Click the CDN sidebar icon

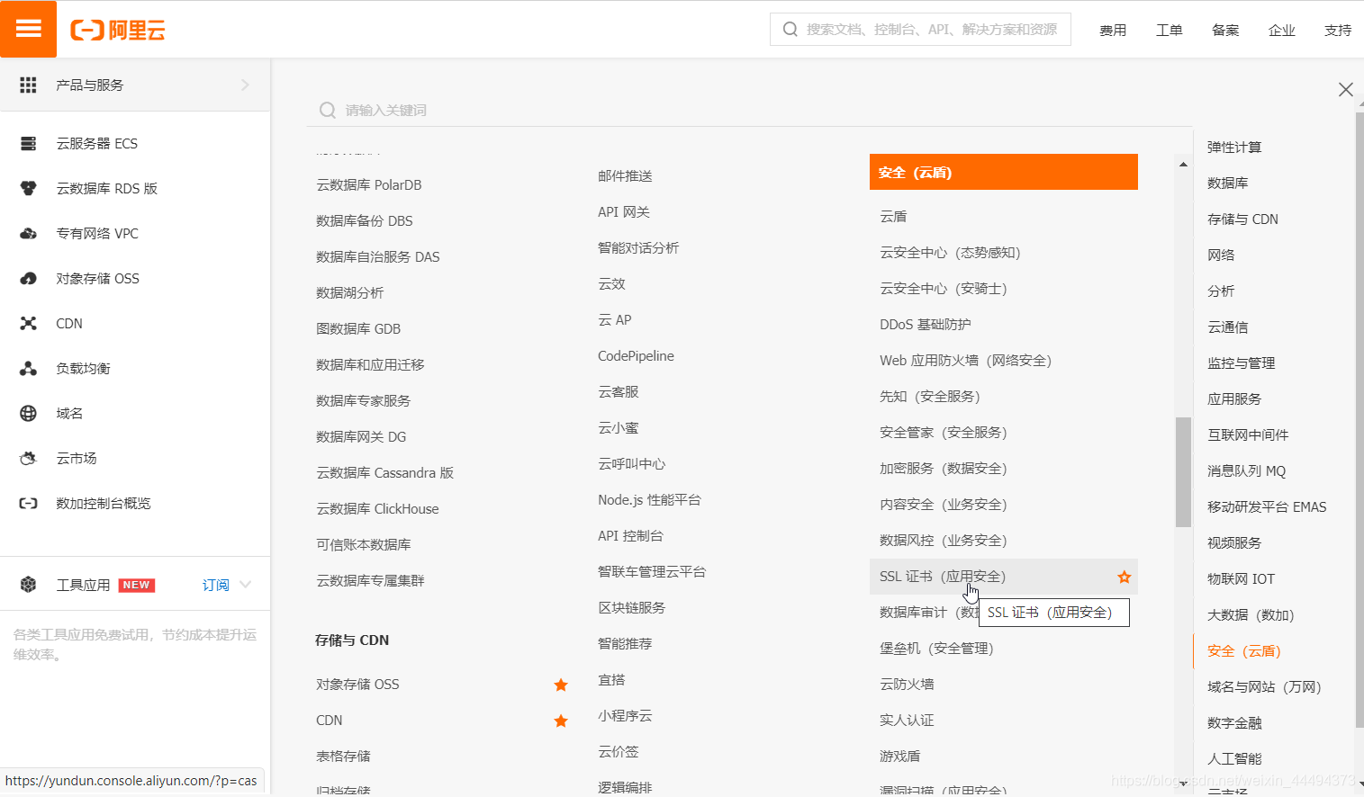29,324
